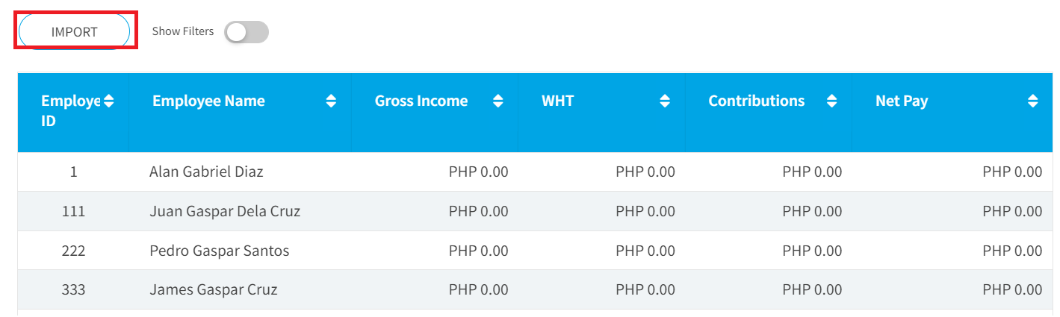Select the James Gaspar Cruz row

(x=530, y=289)
